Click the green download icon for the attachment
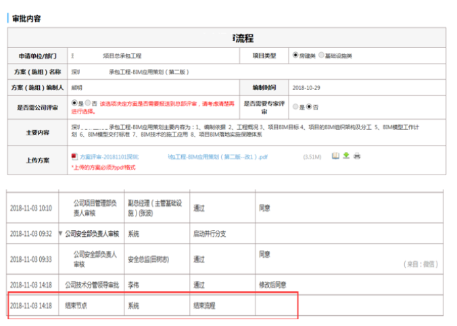 click(x=345, y=156)
